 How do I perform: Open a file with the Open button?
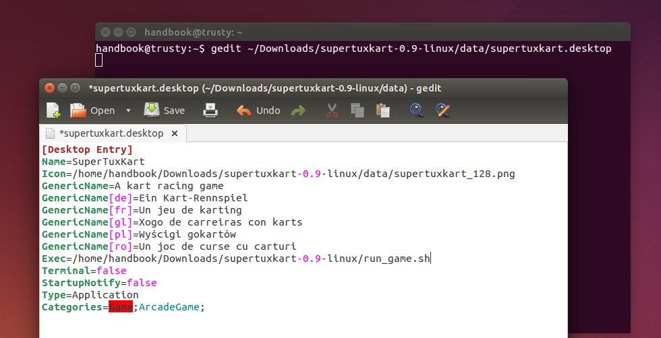(92, 110)
